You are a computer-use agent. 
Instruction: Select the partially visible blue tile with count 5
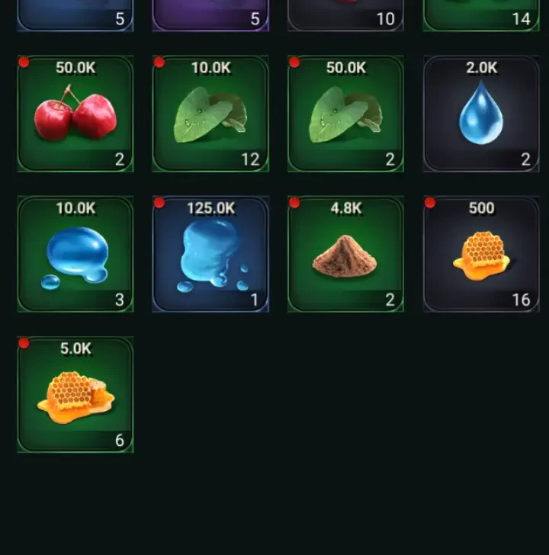[75, 15]
